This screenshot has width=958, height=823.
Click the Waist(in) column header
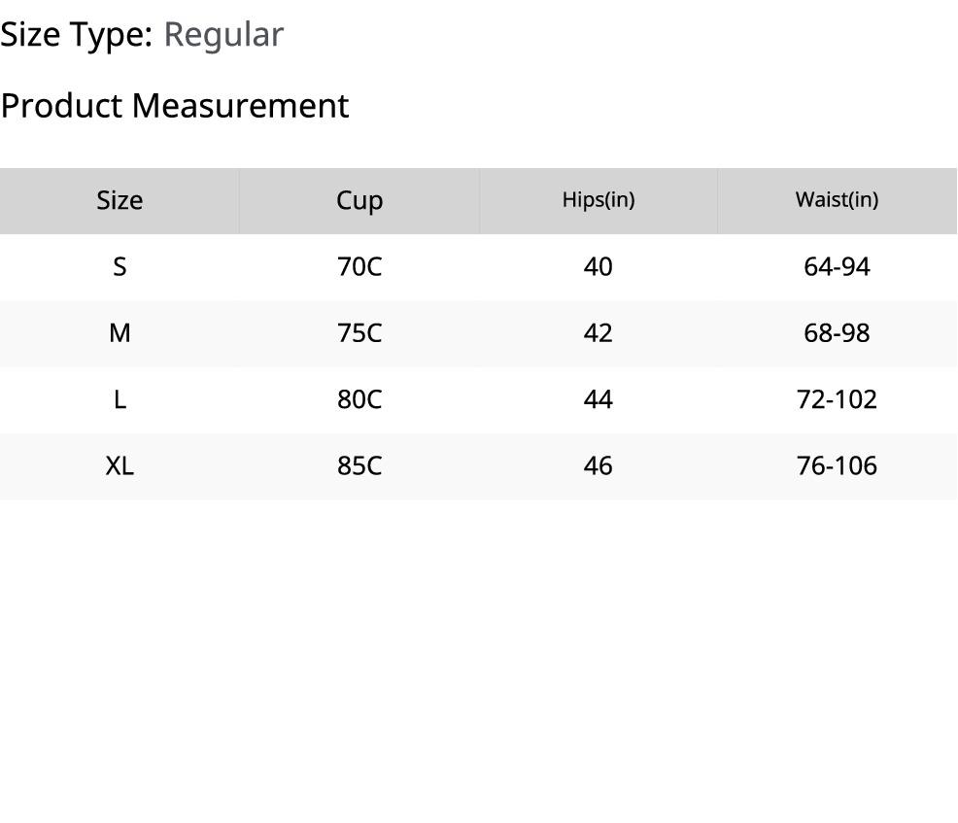837,200
